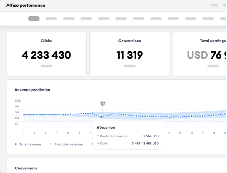Click the "Revenue prediction" heading
The width and height of the screenshot is (227, 173).
tap(32, 90)
